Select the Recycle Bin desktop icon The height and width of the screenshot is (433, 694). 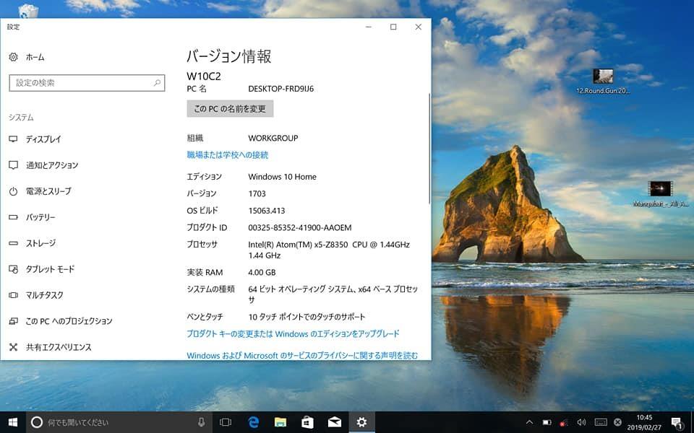28,11
